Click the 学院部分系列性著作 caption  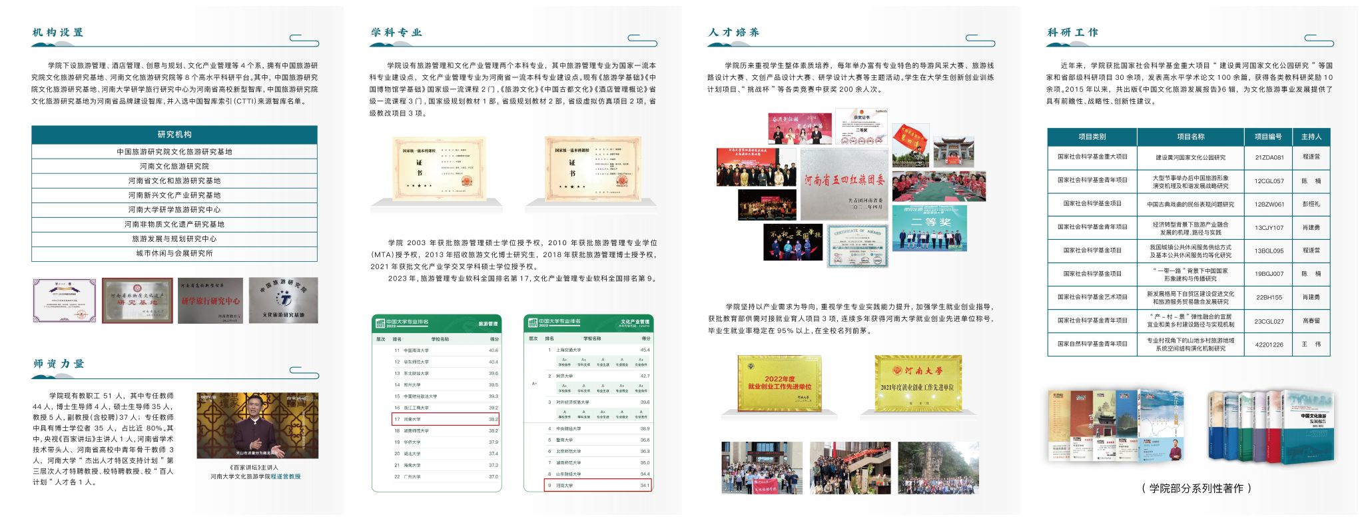tap(1196, 488)
